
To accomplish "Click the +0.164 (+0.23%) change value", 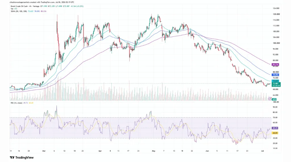I will (77, 6).
